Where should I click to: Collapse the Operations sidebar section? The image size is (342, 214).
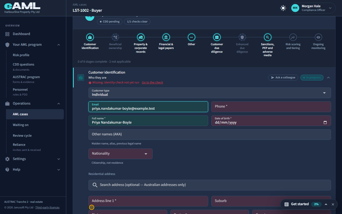coord(59,104)
